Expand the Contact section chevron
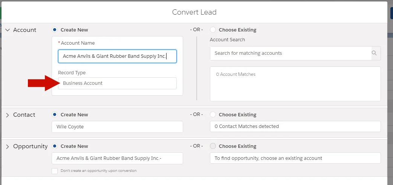 (x=8, y=115)
